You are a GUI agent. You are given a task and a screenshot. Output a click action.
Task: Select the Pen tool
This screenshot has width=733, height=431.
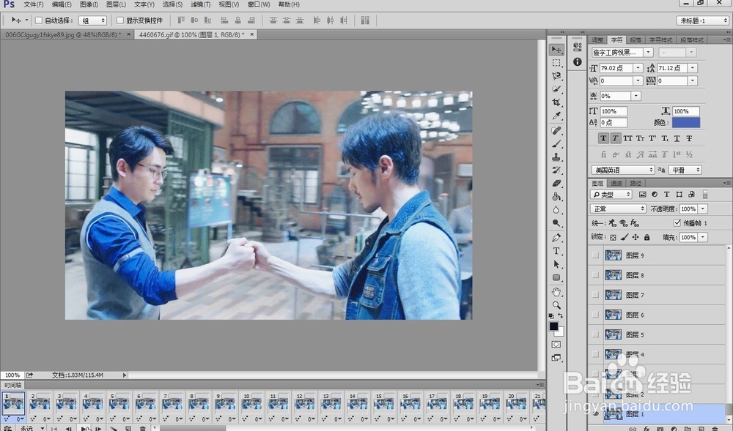556,238
